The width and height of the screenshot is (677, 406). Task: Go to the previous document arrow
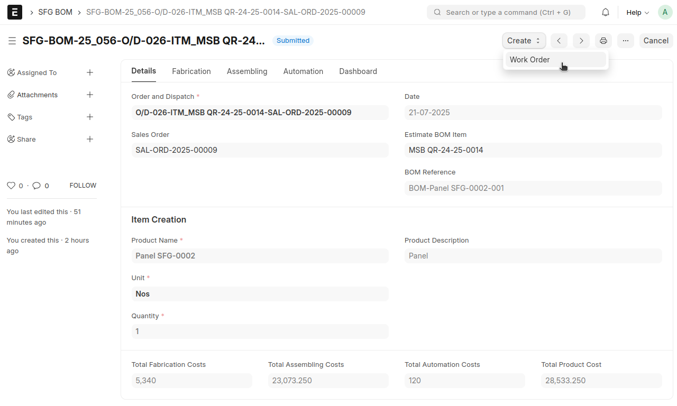coord(559,41)
